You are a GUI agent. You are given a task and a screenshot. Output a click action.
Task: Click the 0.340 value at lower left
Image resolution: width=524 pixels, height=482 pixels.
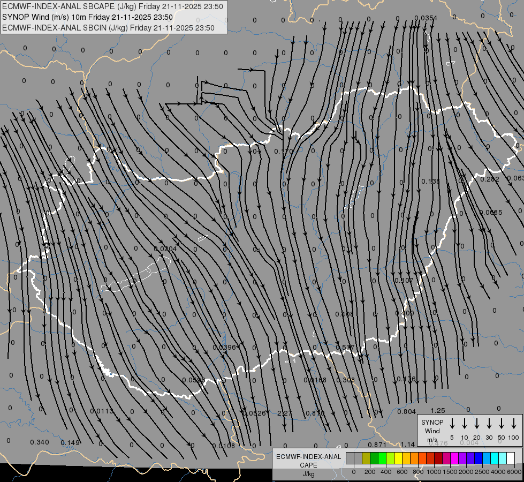[40, 442]
